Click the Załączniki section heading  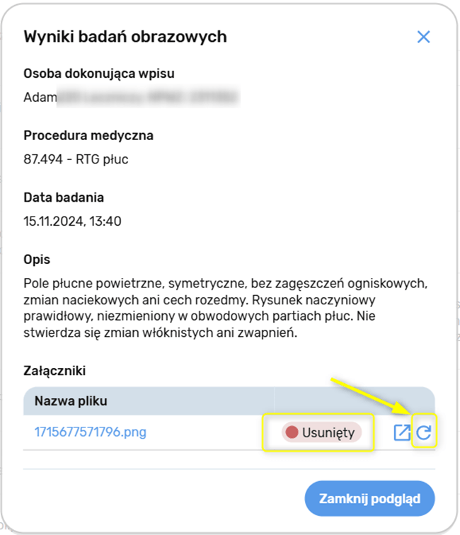pyautogui.click(x=54, y=370)
